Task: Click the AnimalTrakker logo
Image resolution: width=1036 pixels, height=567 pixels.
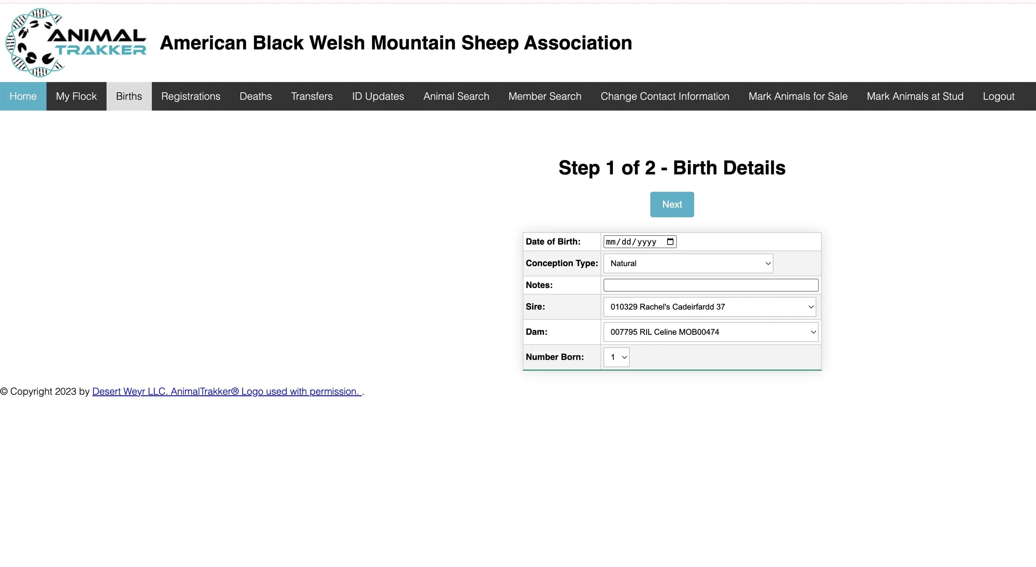Action: click(76, 43)
